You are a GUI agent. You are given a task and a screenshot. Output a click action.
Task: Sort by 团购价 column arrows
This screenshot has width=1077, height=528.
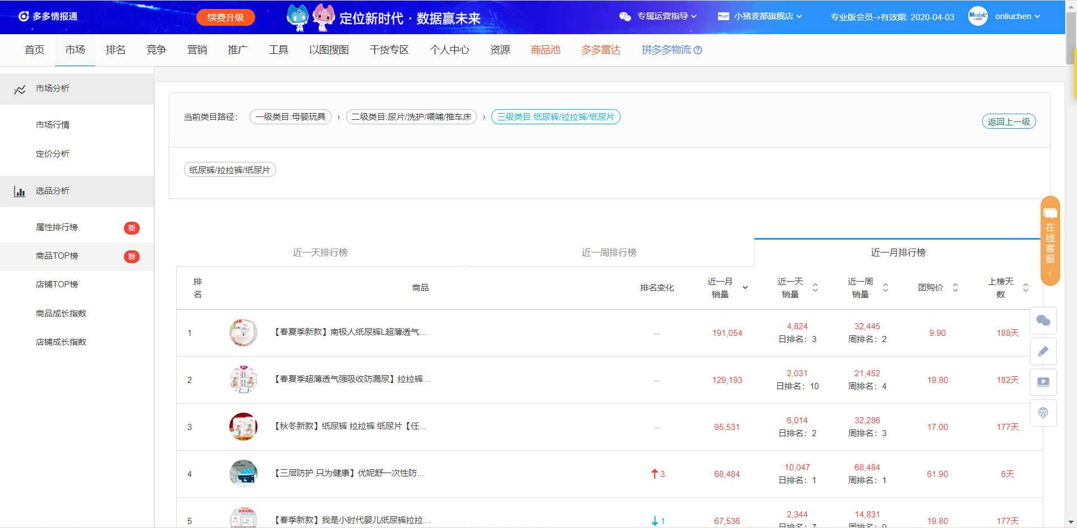click(955, 288)
